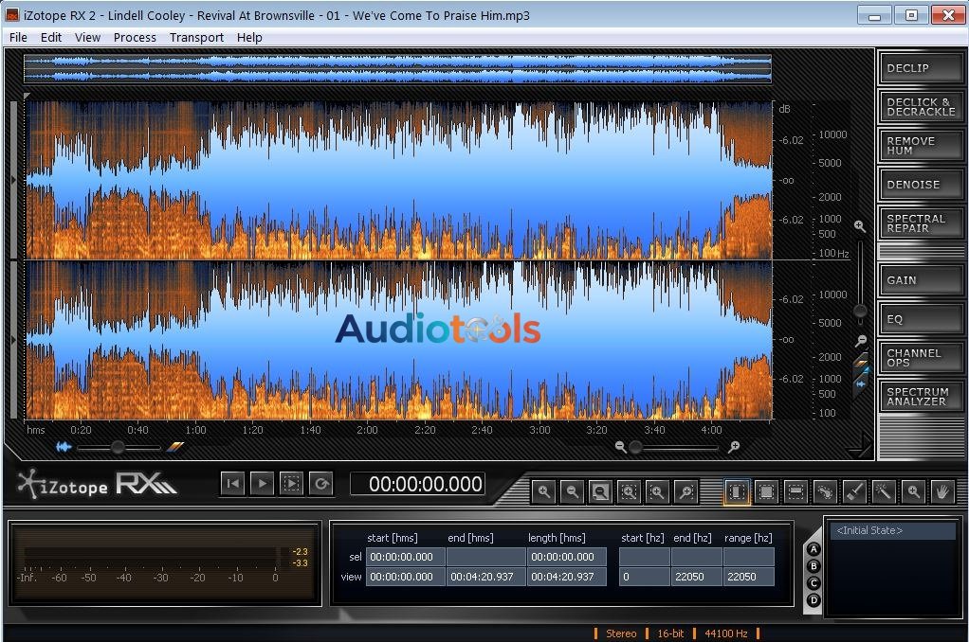Open the DENOISE module
Image resolution: width=969 pixels, height=642 pixels.
[x=916, y=184]
